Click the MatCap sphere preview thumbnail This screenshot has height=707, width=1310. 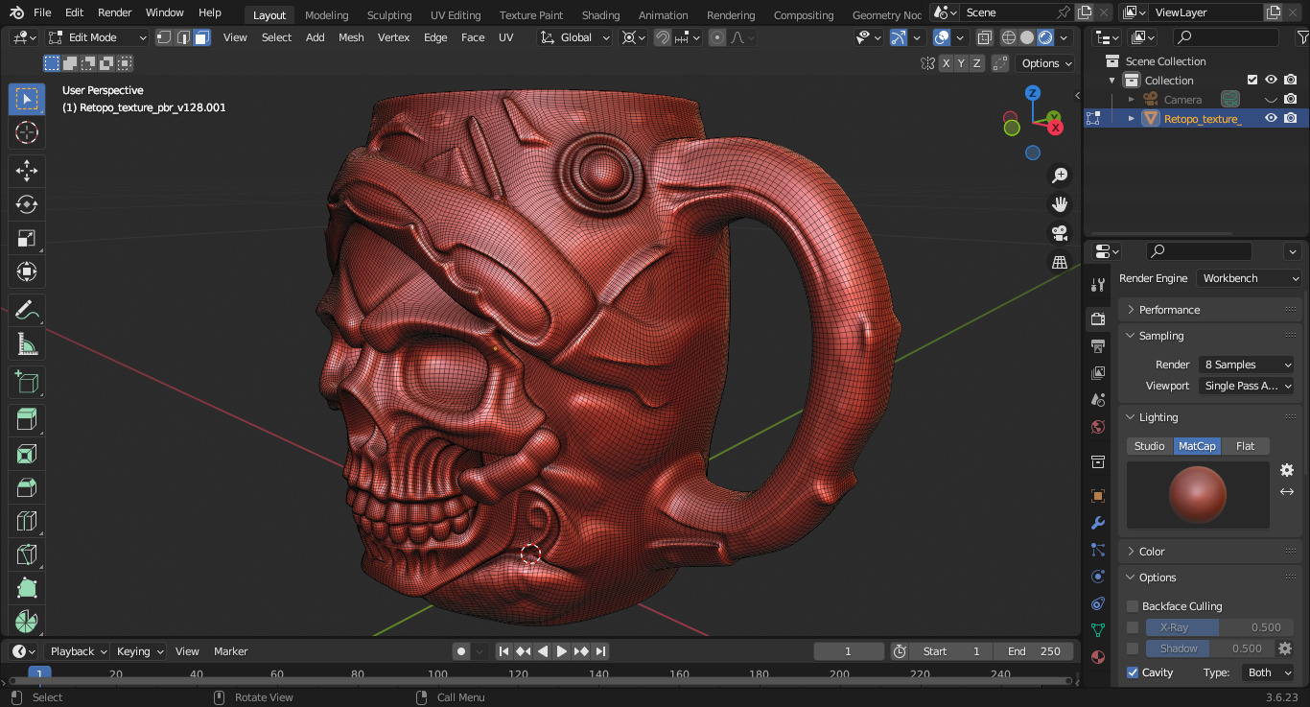[1198, 495]
